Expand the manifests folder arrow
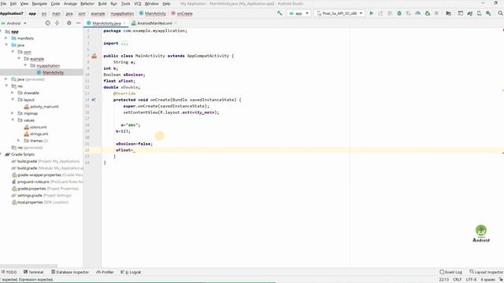The width and height of the screenshot is (504, 283). click(6, 39)
